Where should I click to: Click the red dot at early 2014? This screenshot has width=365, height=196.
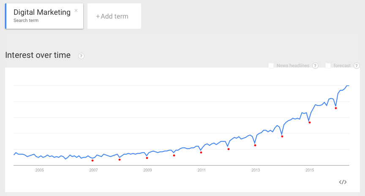click(282, 136)
